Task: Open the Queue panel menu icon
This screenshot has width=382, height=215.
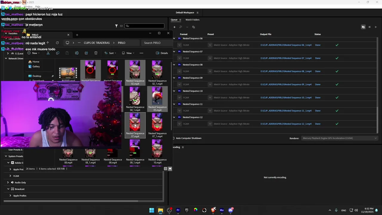Action: coord(181,20)
